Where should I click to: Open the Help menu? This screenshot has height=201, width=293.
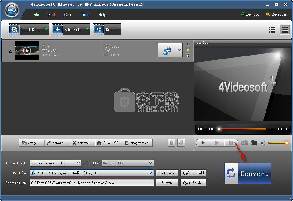[102, 15]
